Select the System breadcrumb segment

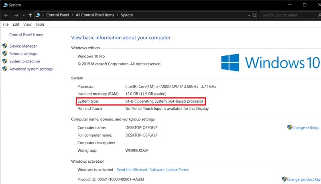click(x=126, y=15)
